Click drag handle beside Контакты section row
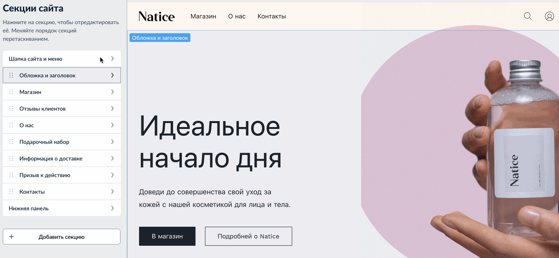This screenshot has width=559, height=258. [x=11, y=192]
